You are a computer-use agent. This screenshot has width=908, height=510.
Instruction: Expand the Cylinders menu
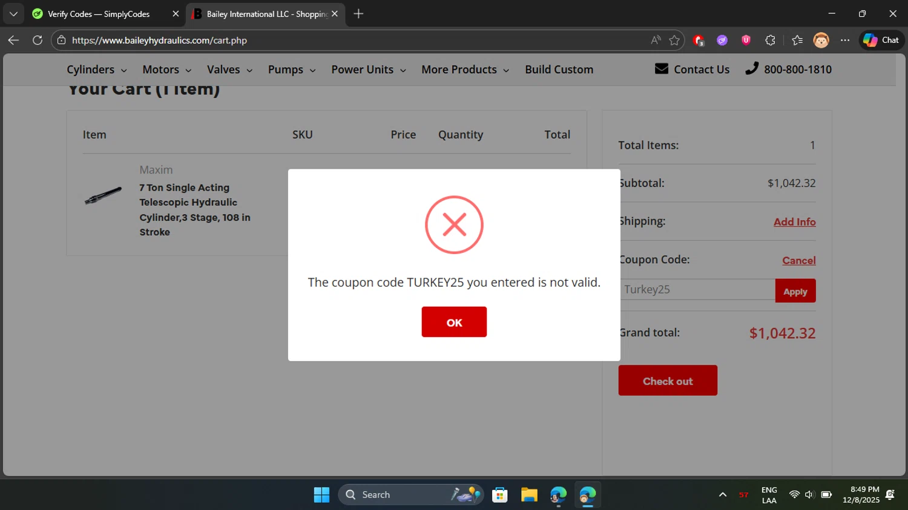(x=97, y=70)
